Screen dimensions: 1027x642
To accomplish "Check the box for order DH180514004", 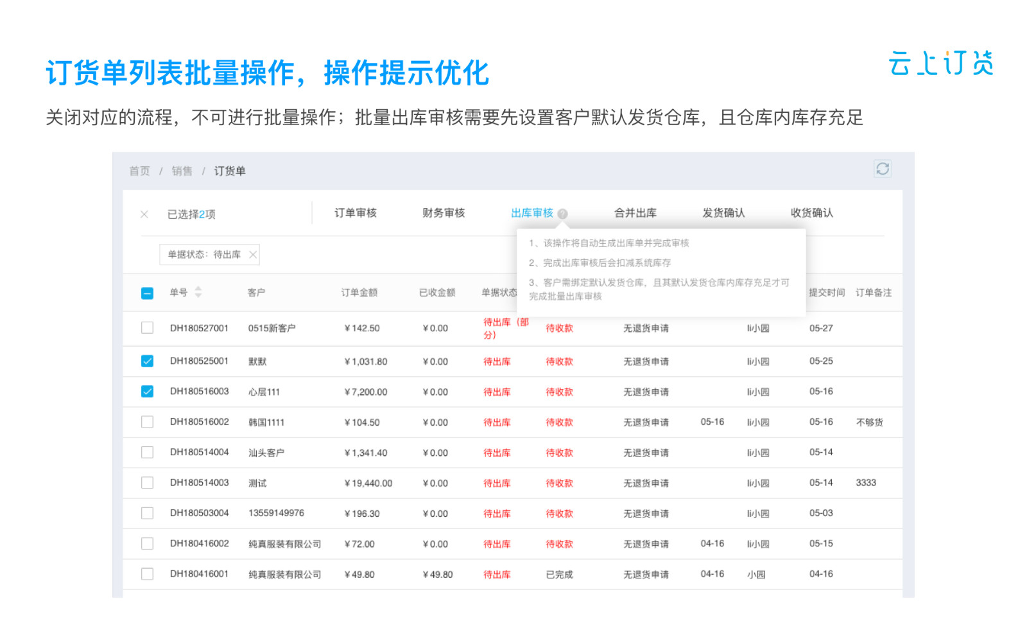I will [148, 453].
